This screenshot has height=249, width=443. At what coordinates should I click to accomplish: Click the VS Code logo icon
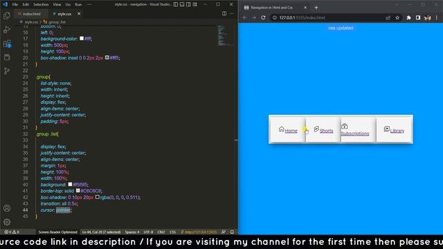5,4
